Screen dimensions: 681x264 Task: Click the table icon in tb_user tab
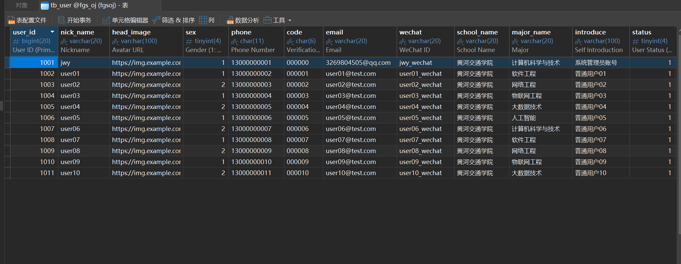click(45, 6)
